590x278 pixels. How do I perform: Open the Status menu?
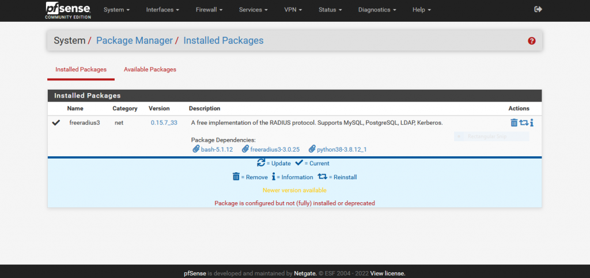click(x=330, y=10)
